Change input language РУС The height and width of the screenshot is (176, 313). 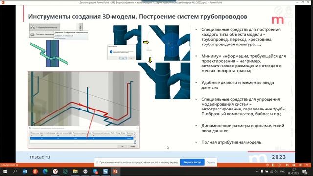(x=282, y=172)
